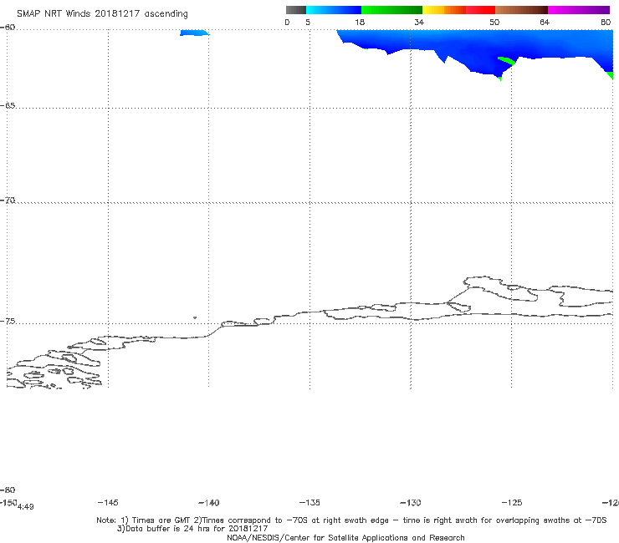Click the color bar label '18'

coord(360,22)
